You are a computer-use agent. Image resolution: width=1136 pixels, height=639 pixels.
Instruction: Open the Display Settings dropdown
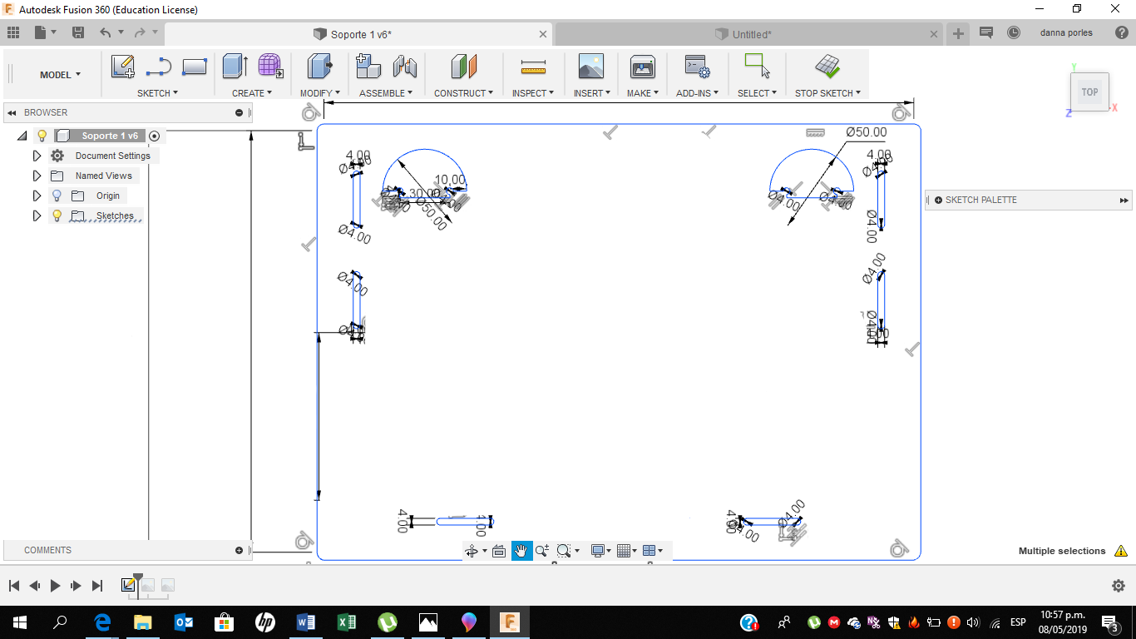coord(602,551)
